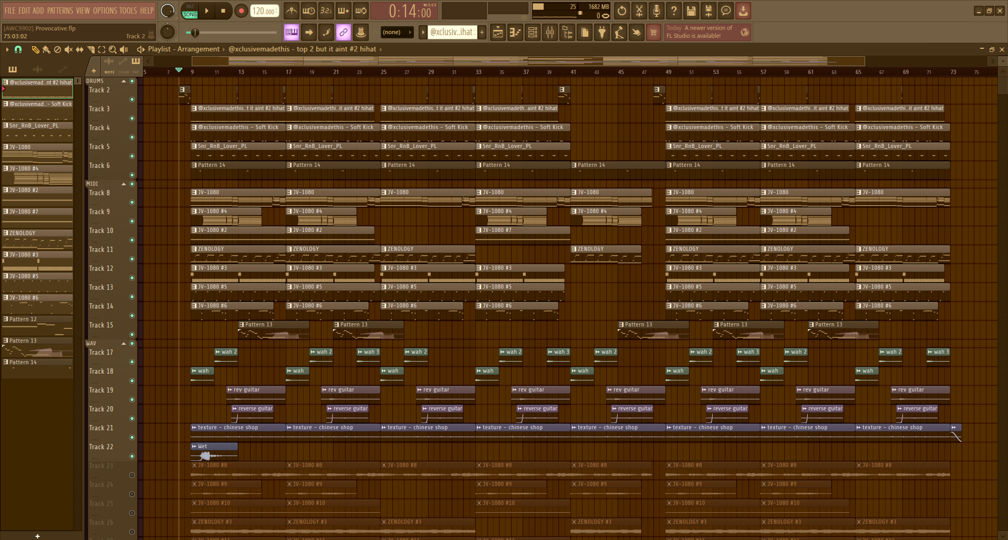Click the song position slider handle
This screenshot has width=1008, height=540.
pyautogui.click(x=195, y=33)
